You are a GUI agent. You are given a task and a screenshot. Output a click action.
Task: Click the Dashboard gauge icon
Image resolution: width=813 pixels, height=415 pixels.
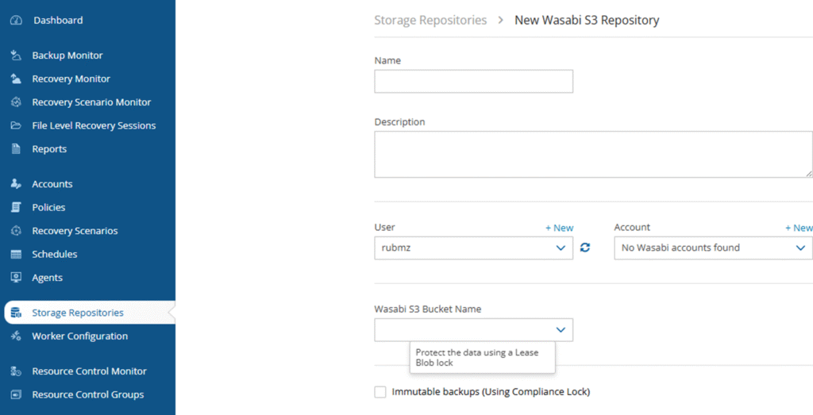(16, 21)
